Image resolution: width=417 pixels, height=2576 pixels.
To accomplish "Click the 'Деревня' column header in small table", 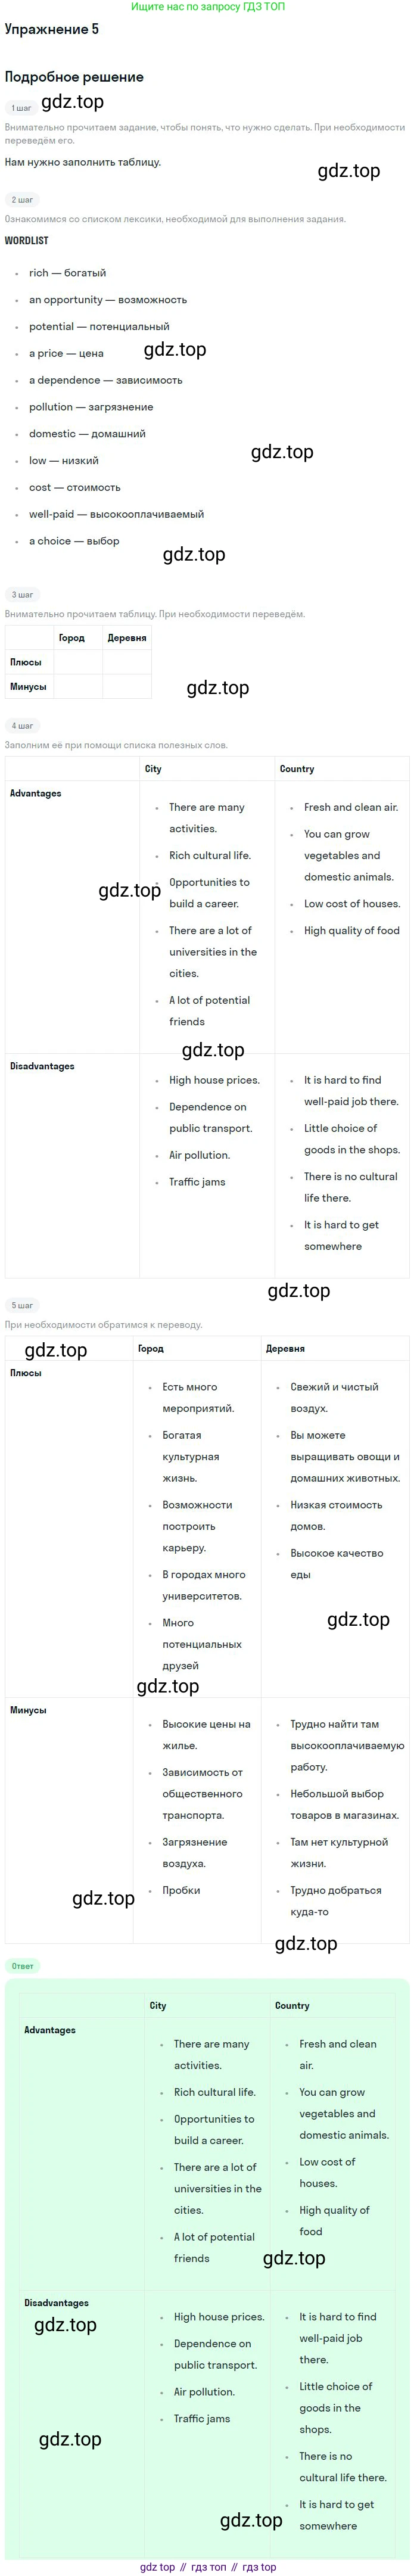I will click(x=127, y=638).
